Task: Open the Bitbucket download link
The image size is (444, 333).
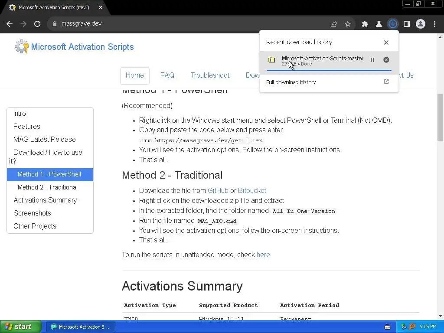Action: (252, 191)
